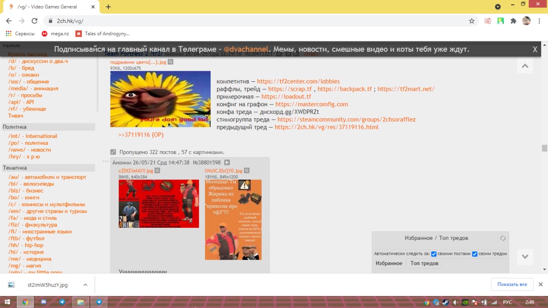Viewport: 548px width, 308px height.
Task: Open the previous thread 37119116.html link
Action: coord(327,127)
